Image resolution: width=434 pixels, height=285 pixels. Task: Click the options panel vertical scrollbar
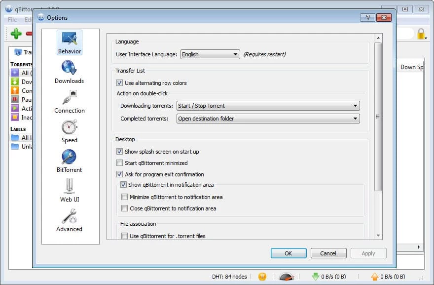[x=378, y=117]
